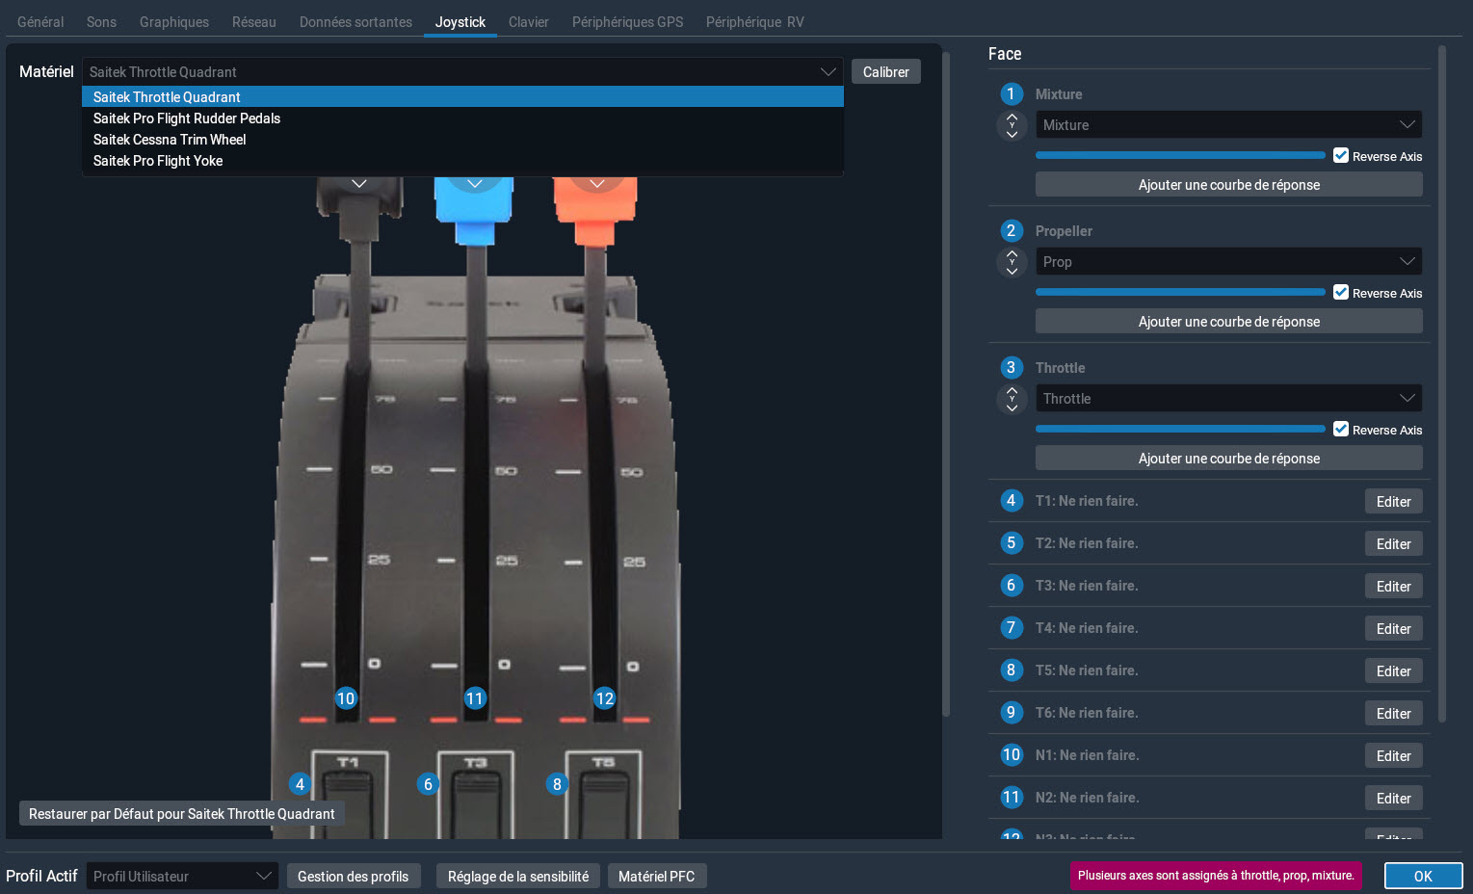The height and width of the screenshot is (894, 1473).
Task: Click number badge 7 in the T4 row
Action: (1011, 628)
